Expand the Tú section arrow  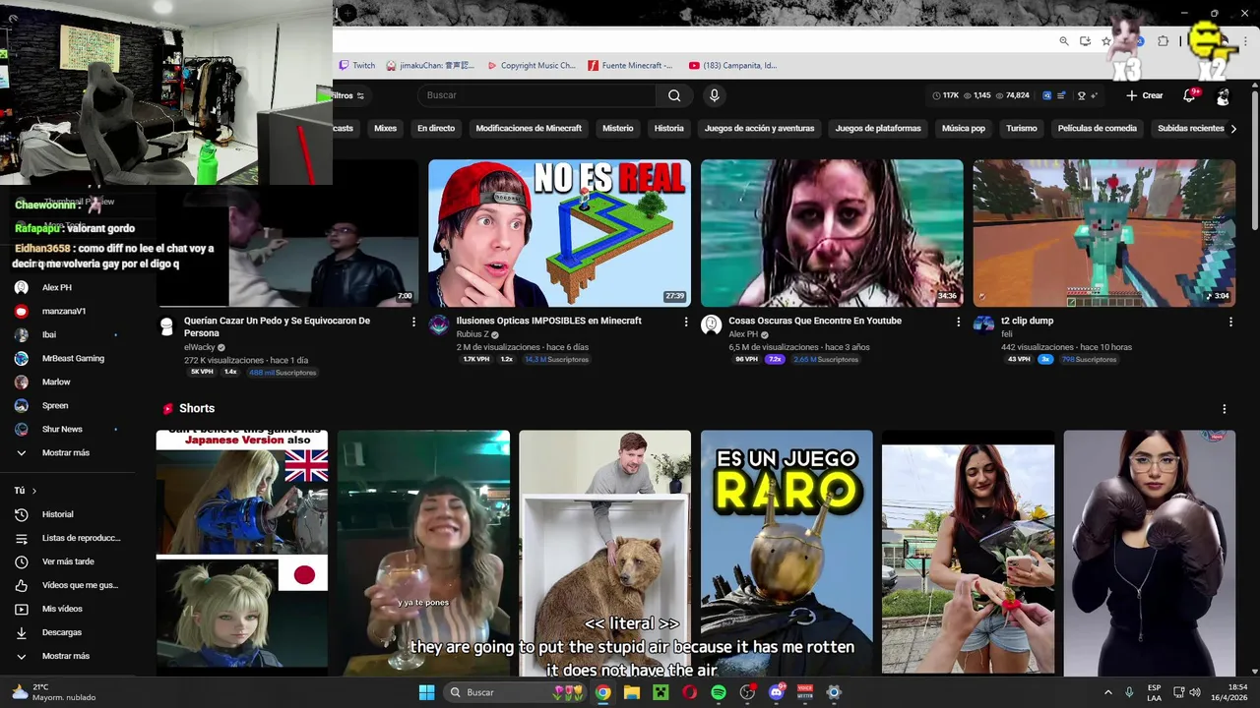[x=33, y=491]
